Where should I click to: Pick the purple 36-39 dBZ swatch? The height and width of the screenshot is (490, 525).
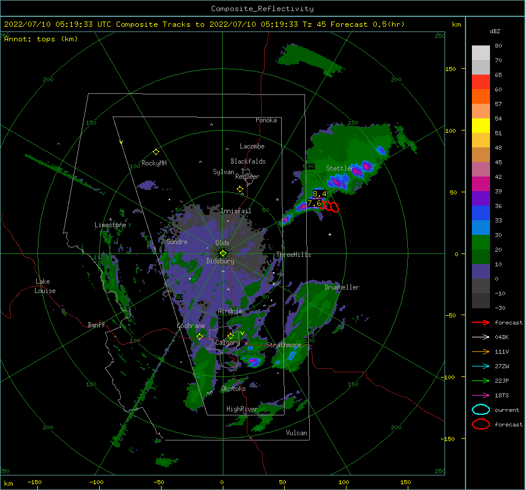(x=481, y=198)
